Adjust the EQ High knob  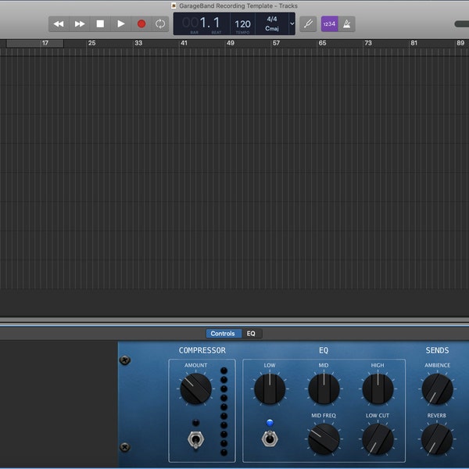(x=378, y=388)
